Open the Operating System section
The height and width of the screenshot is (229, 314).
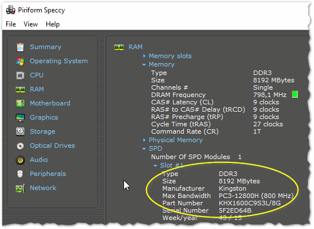tap(59, 61)
